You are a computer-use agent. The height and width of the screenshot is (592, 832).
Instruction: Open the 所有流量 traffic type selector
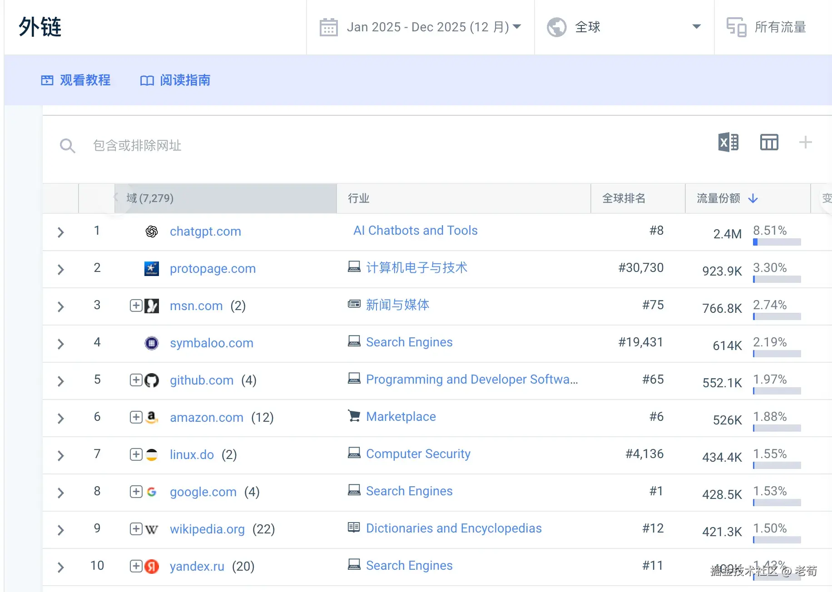[x=773, y=27]
